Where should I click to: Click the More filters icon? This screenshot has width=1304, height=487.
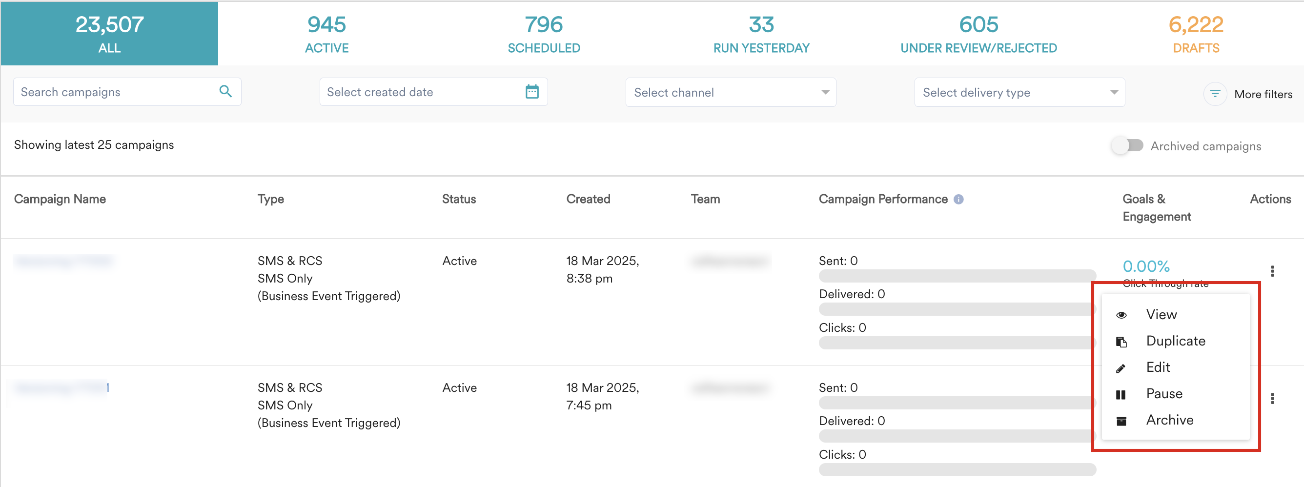click(1214, 94)
